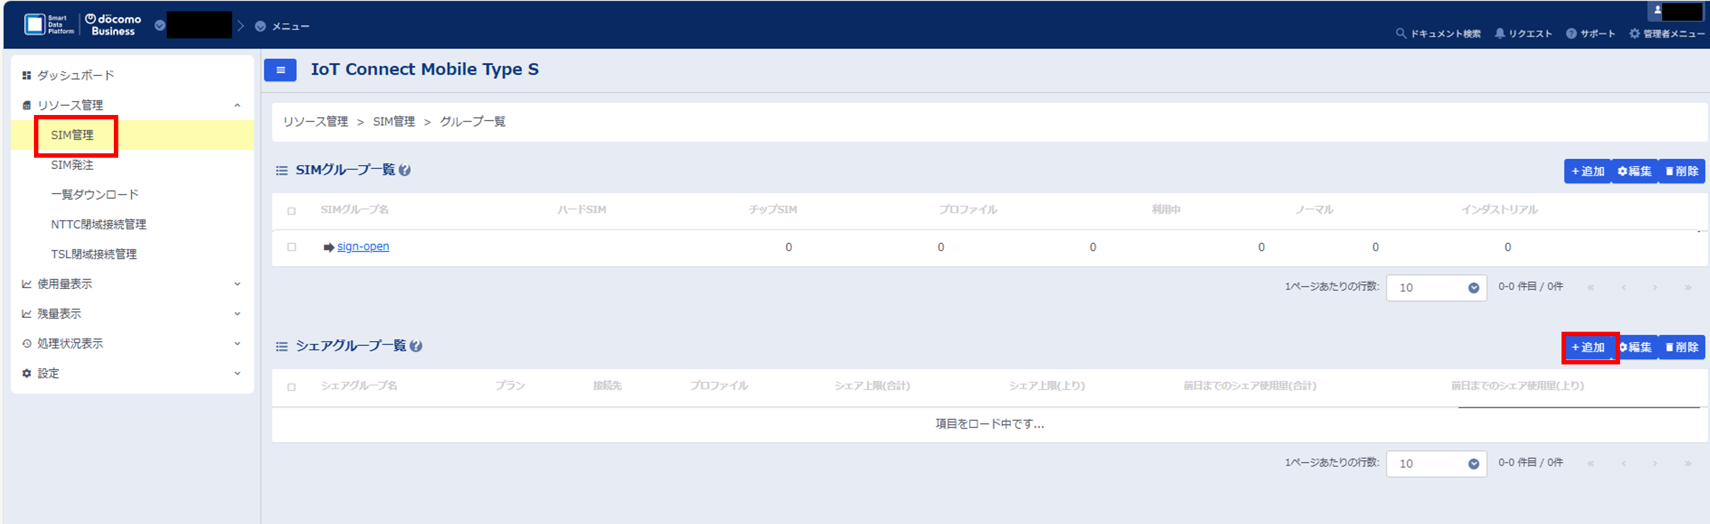Sort by シェアグループ名 column header
This screenshot has height=524, width=1710.
359,385
